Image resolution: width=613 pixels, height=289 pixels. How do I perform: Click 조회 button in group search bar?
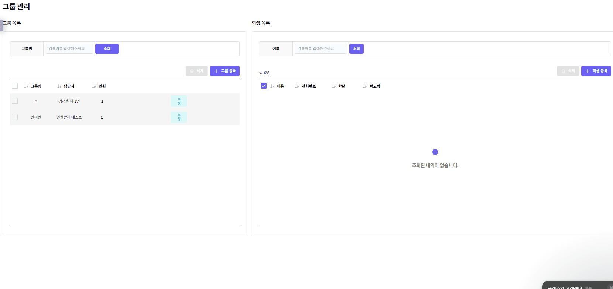tap(107, 49)
